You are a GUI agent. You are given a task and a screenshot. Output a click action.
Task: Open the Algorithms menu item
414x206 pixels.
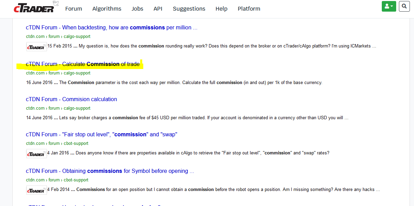107,9
